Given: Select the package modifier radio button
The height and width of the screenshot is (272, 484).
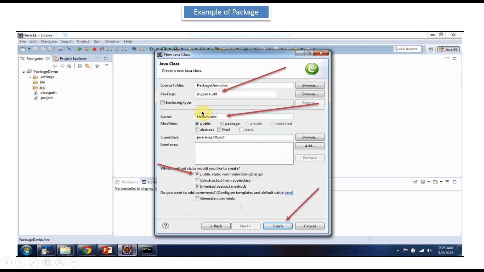Looking at the screenshot, I should tap(222, 124).
